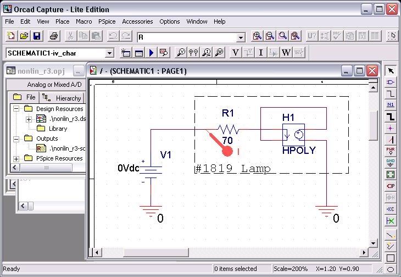Enable bias power display W button
Screen dimensions: 401x277
click(x=286, y=53)
